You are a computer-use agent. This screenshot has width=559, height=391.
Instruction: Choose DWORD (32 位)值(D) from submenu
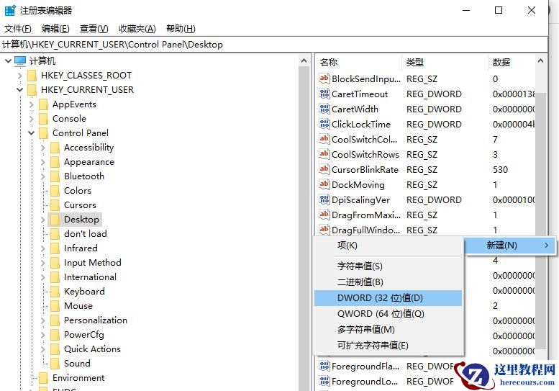(388, 298)
